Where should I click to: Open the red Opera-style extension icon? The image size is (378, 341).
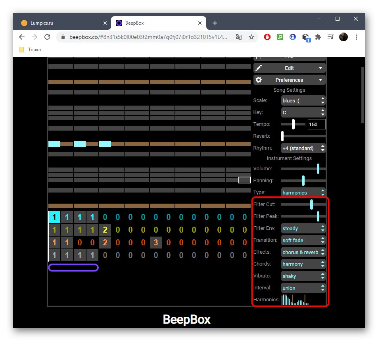pos(267,37)
